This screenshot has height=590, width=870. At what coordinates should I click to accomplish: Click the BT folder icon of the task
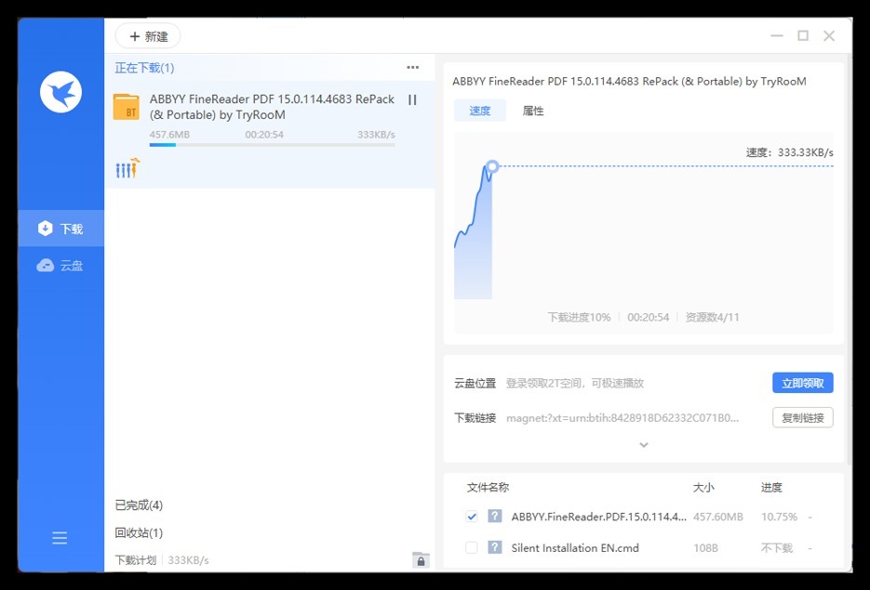(x=126, y=107)
